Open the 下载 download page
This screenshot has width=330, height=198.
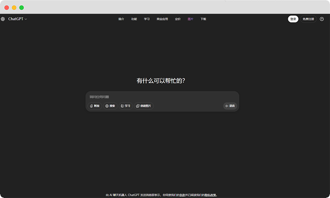click(203, 19)
